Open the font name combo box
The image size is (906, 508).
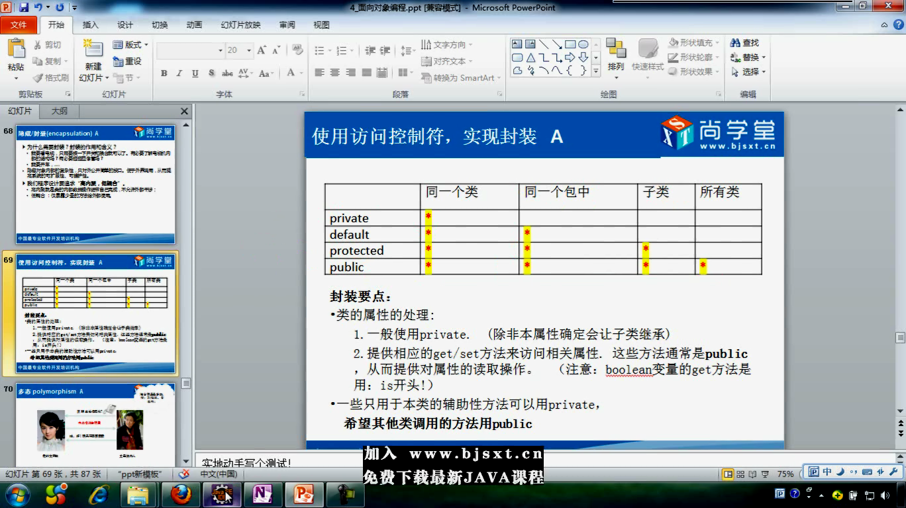pyautogui.click(x=191, y=50)
